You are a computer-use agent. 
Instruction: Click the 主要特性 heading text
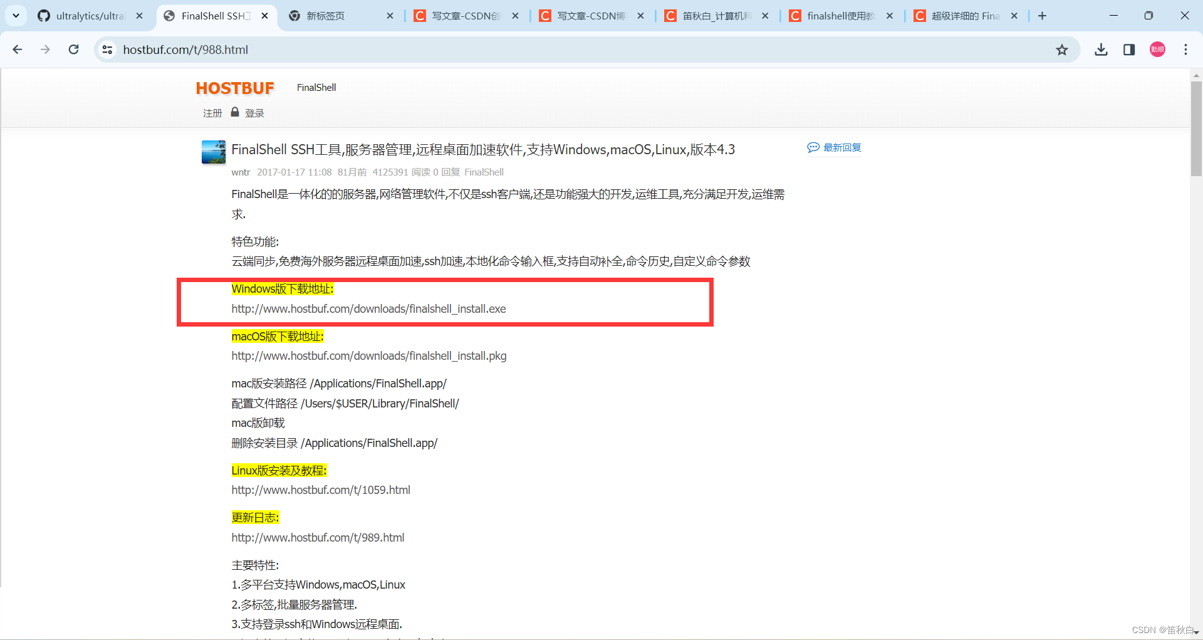coord(255,565)
